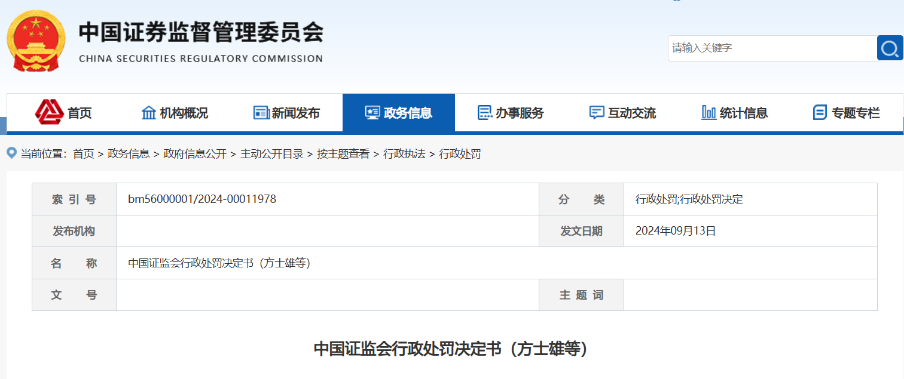Click CHINA SECURITIES REGULATORY COMMISSION subtitle
The image size is (904, 379).
click(201, 58)
